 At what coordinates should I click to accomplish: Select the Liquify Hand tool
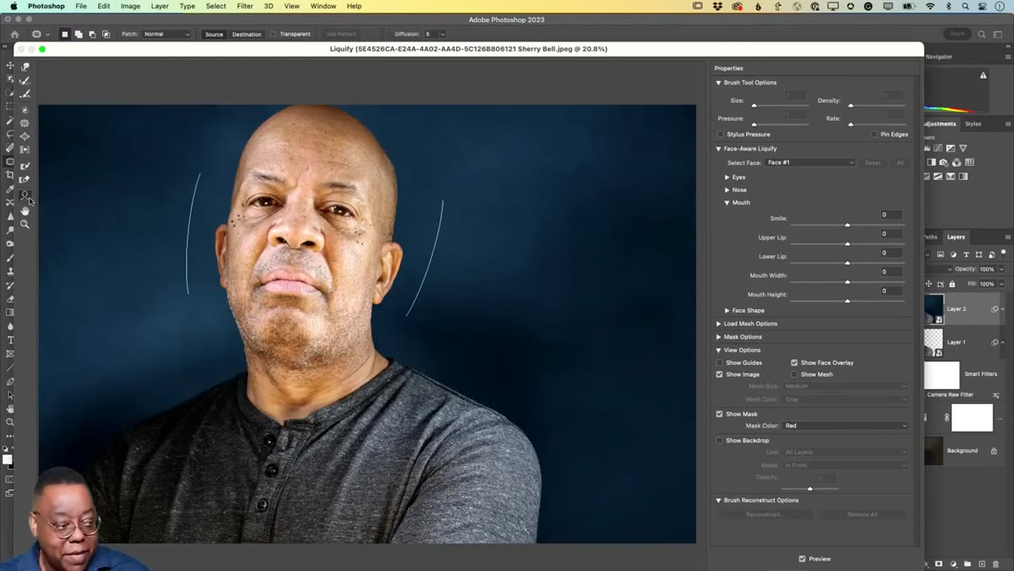[x=25, y=210]
